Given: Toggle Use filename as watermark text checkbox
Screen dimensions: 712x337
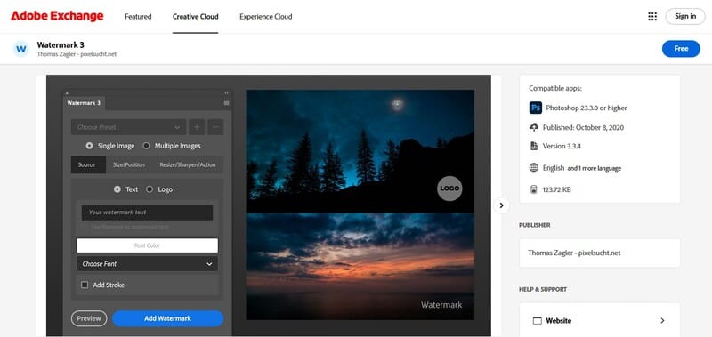Looking at the screenshot, I should point(84,227).
